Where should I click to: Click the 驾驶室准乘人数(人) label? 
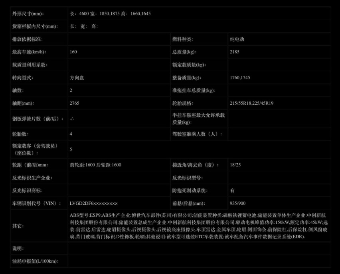[197, 134]
